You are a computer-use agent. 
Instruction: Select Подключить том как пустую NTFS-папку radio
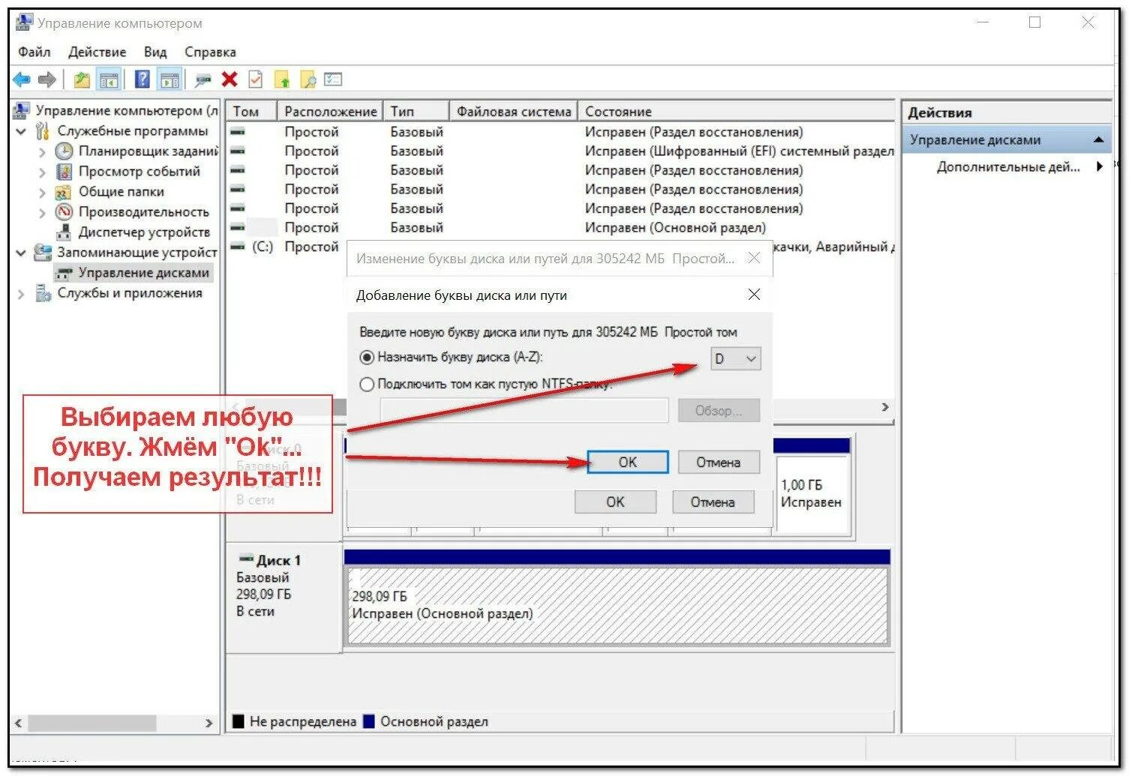click(367, 385)
